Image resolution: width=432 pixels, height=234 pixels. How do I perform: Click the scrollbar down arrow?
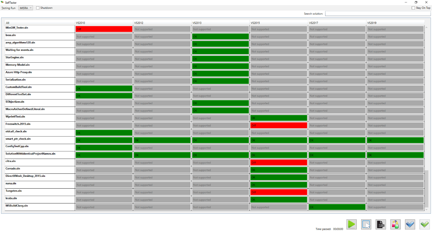tap(427, 209)
